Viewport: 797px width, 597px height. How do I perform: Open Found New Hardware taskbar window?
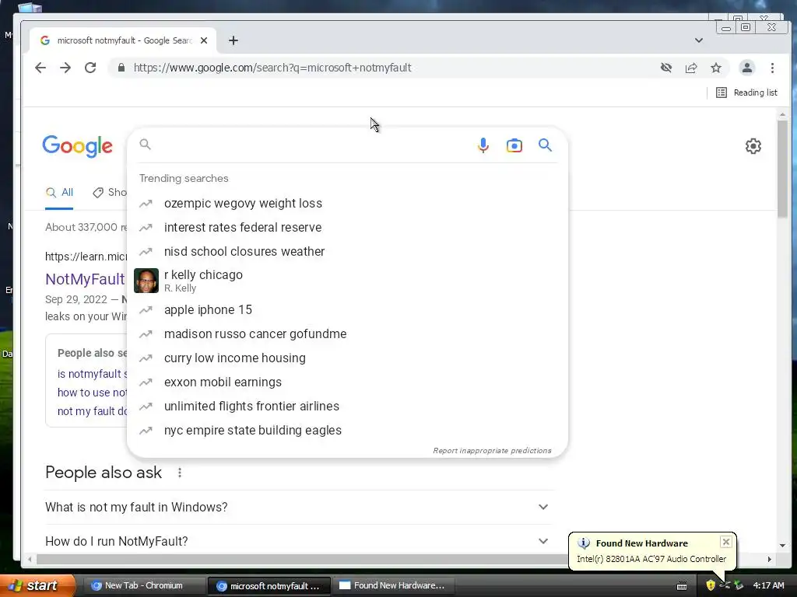[x=392, y=585]
